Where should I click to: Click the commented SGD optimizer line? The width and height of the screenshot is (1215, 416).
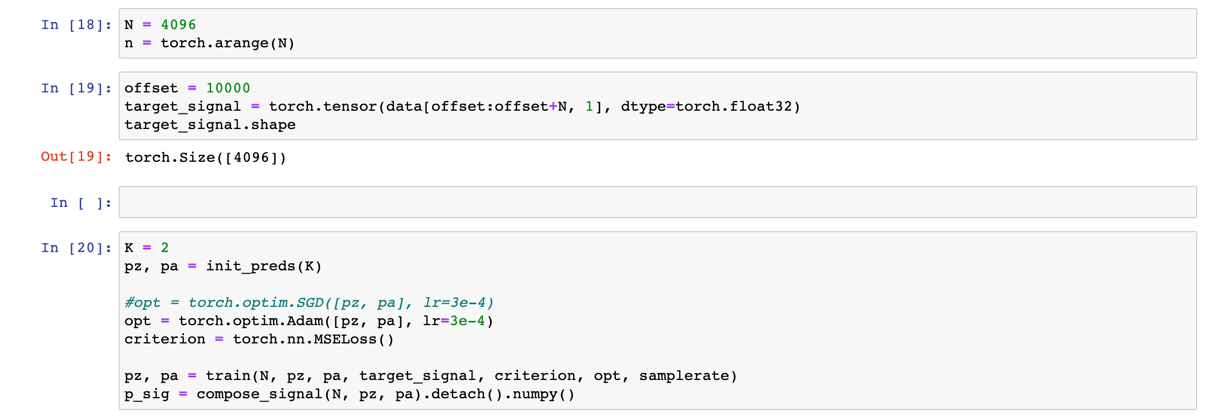pyautogui.click(x=309, y=303)
